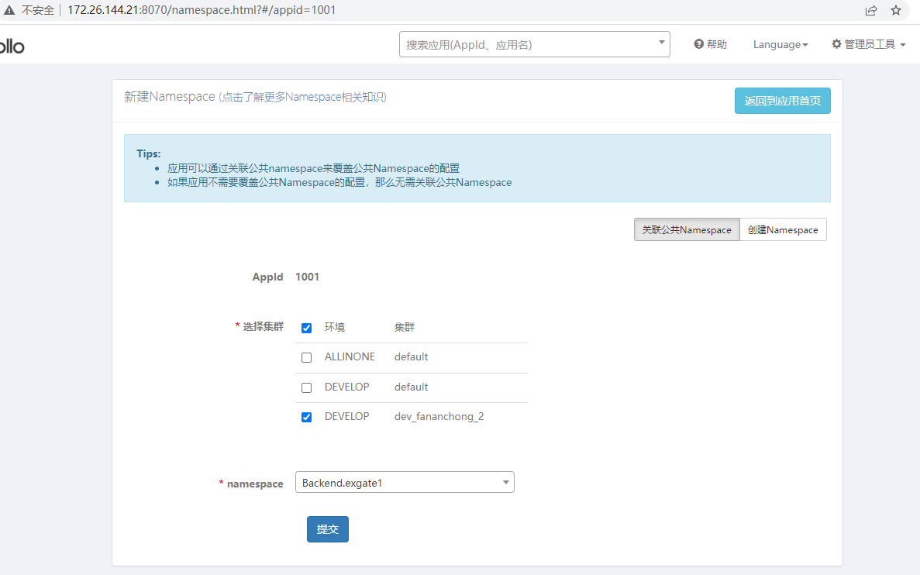Open the 点击了解更多Namespace相关知识 link
The height and width of the screenshot is (575, 920).
click(x=302, y=96)
